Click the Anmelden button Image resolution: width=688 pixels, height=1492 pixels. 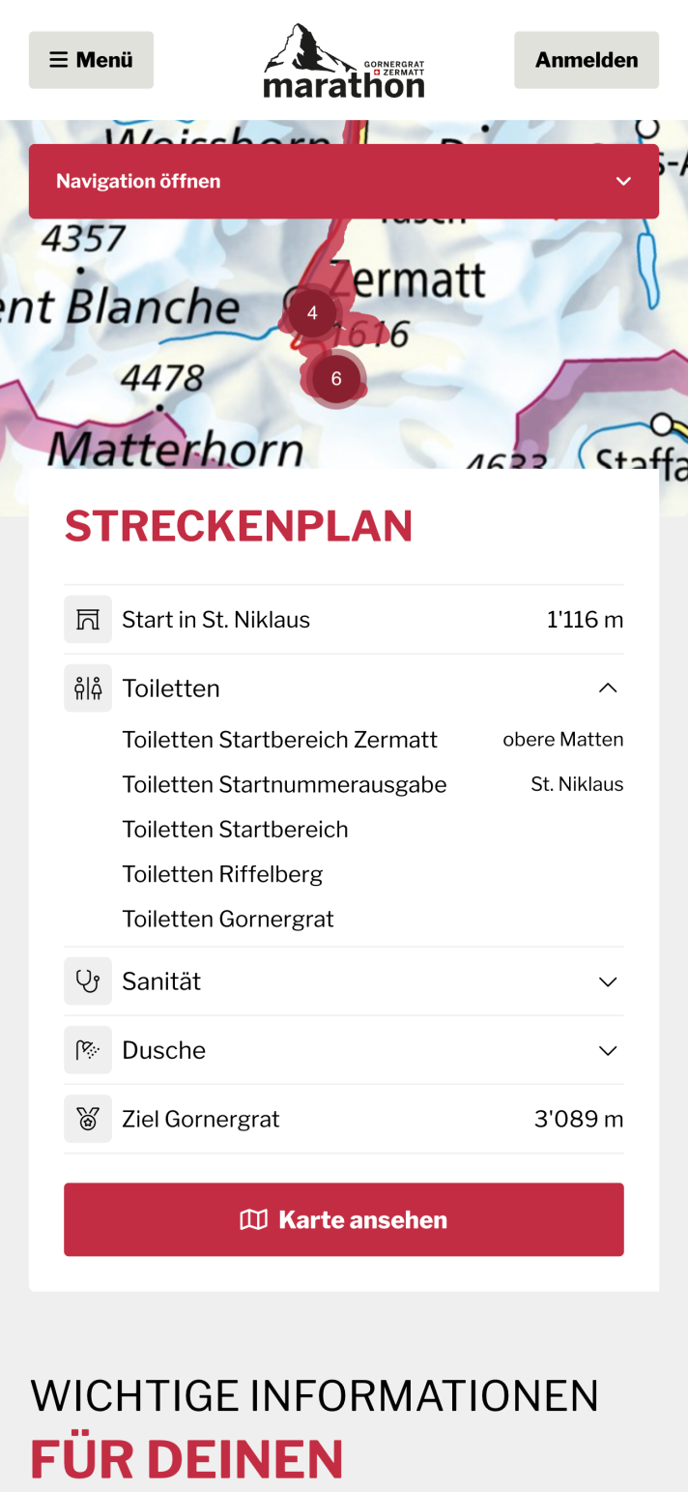click(587, 60)
